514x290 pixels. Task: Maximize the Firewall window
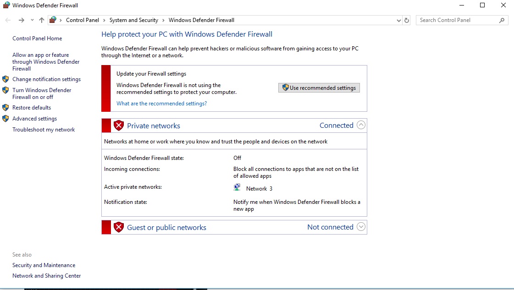482,5
